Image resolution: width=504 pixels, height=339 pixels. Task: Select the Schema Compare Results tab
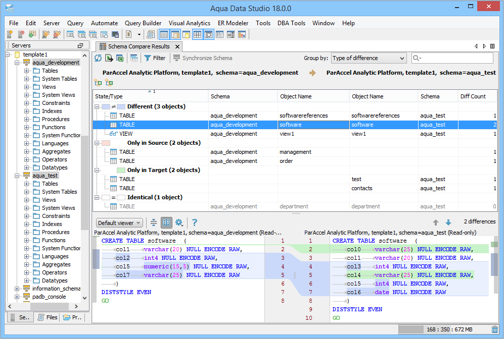point(139,46)
